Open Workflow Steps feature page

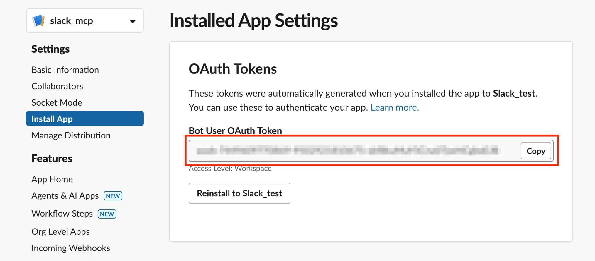(x=62, y=214)
